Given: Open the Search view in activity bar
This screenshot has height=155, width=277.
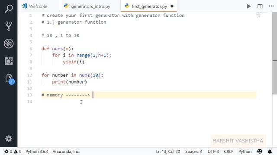Looking at the screenshot, I should [9, 9].
